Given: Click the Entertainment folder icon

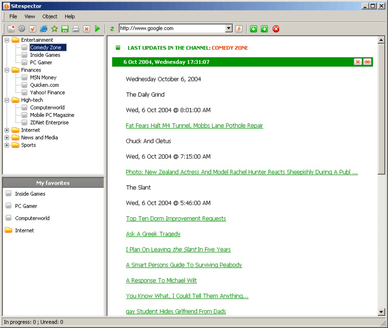Looking at the screenshot, I should (16, 40).
